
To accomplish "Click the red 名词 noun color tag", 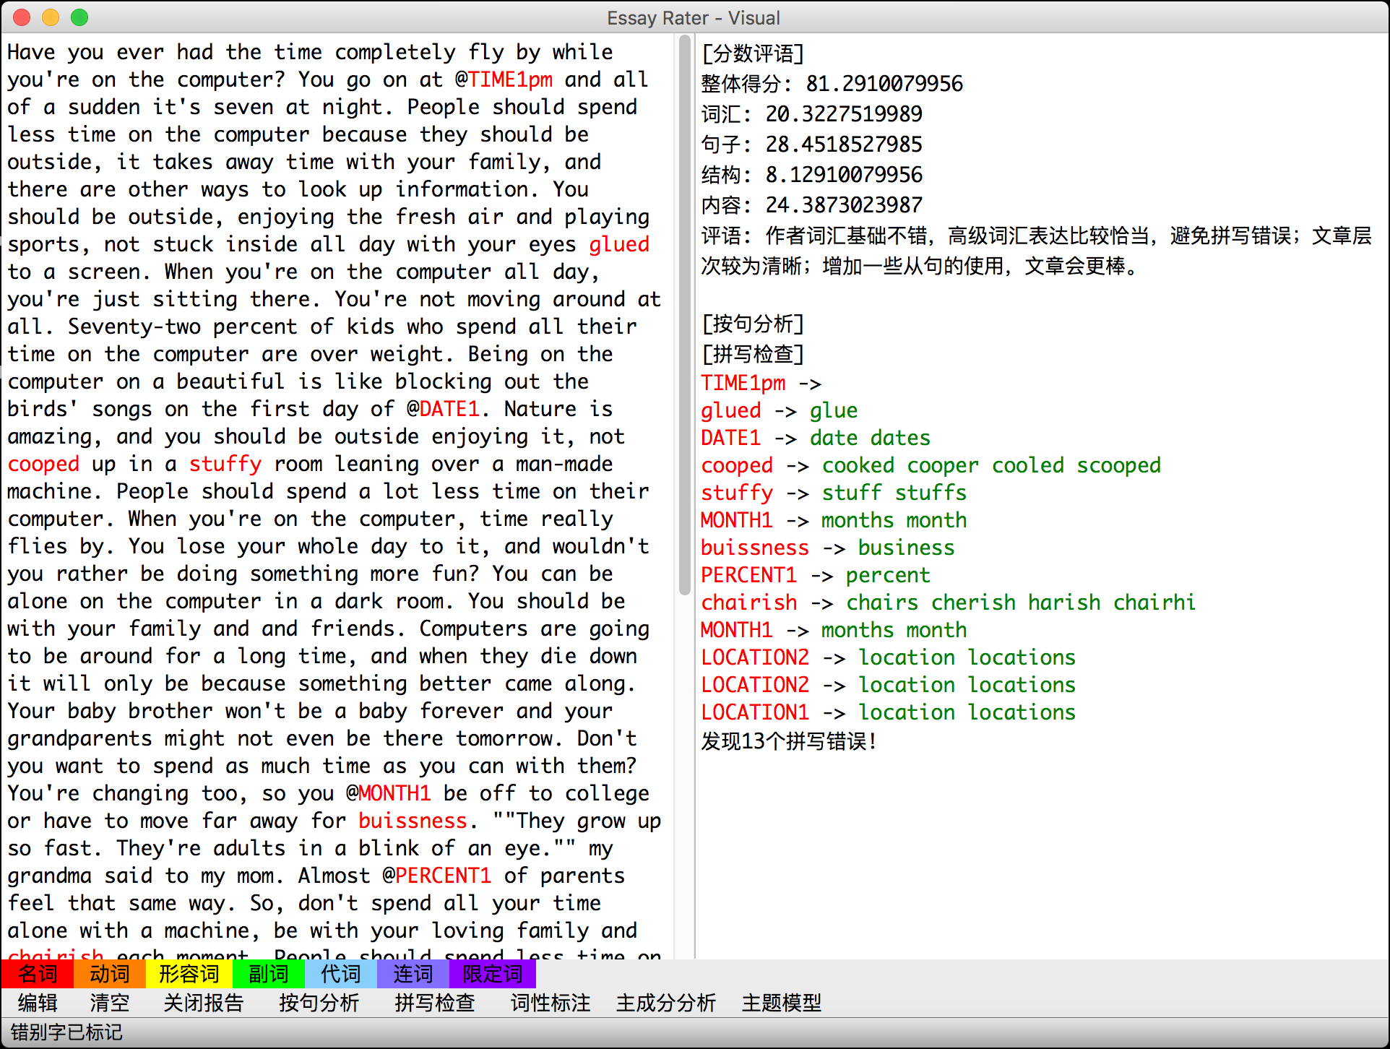I will point(38,974).
